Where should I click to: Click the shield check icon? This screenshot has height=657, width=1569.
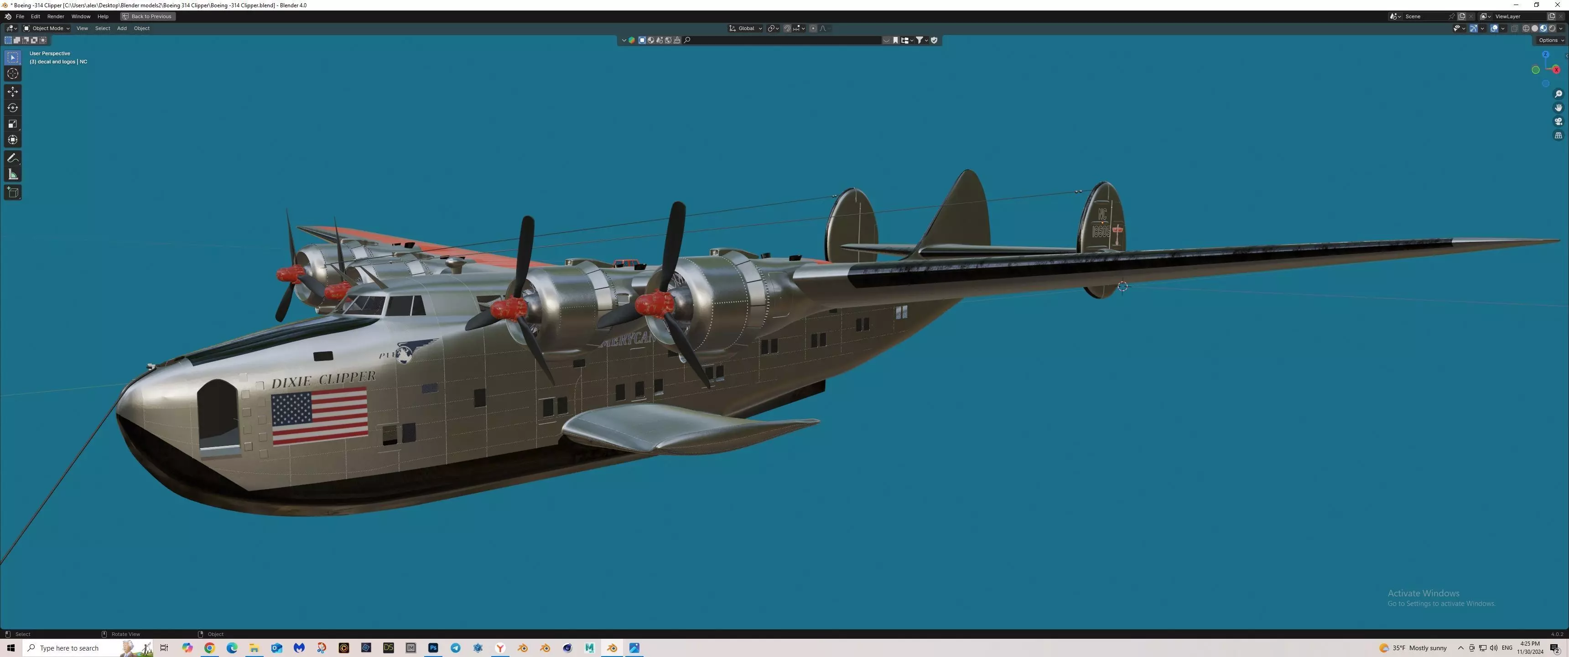coord(935,40)
